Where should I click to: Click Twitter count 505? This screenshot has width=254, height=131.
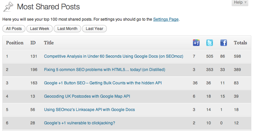pyautogui.click(x=210, y=56)
